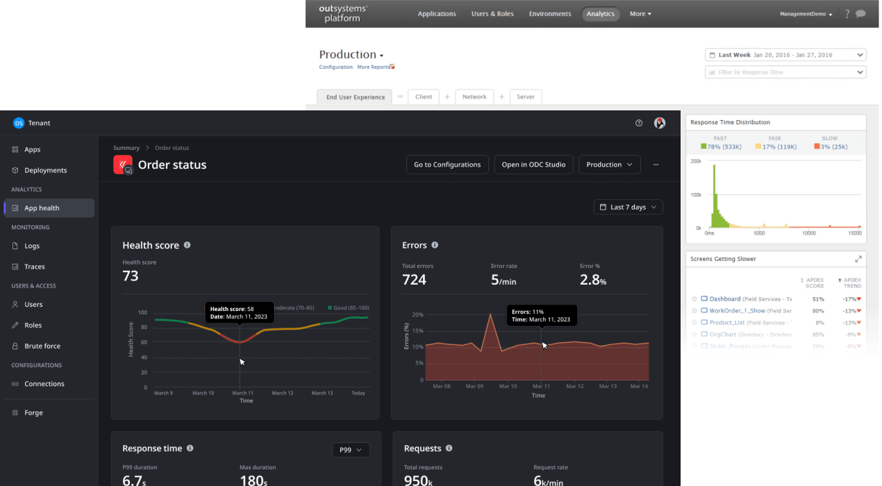This screenshot has height=486, width=882.
Task: Go to Summary breadcrumb
Action: click(x=126, y=148)
